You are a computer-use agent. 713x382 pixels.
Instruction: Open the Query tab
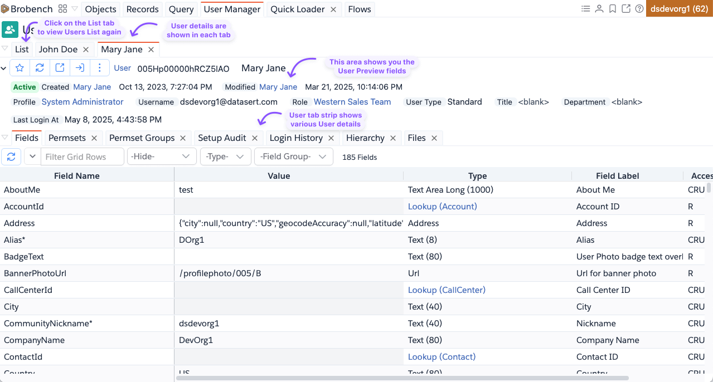click(181, 9)
